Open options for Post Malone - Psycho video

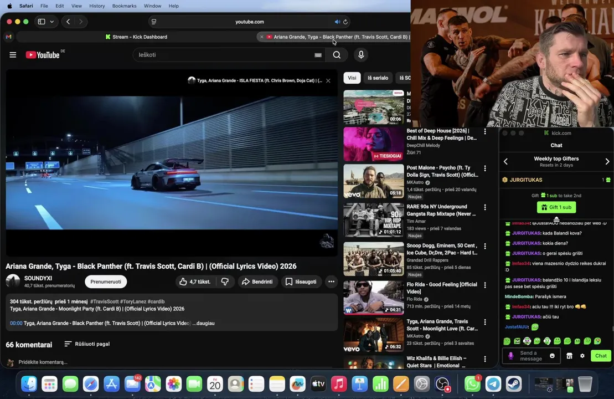[x=485, y=168]
